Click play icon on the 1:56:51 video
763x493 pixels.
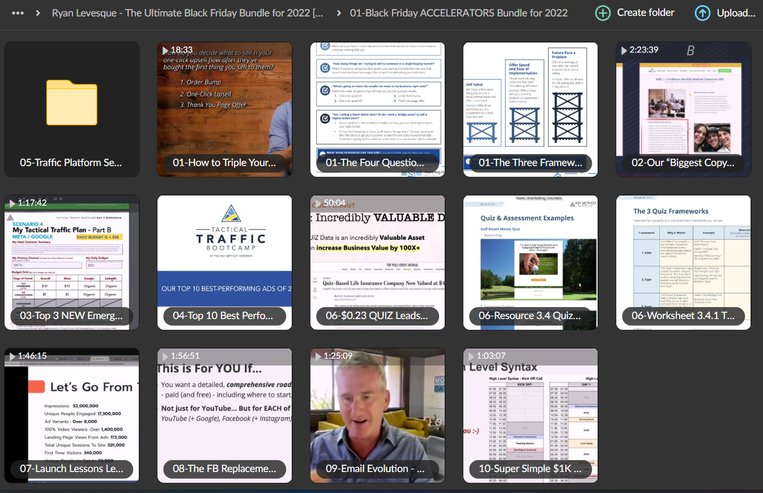click(x=165, y=356)
